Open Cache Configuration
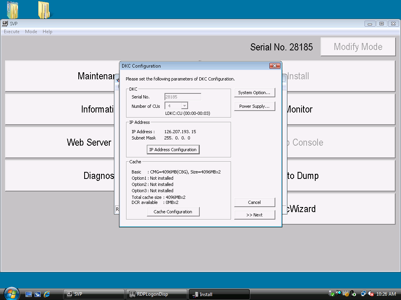Viewport: 401px width, 300px height. (x=173, y=212)
